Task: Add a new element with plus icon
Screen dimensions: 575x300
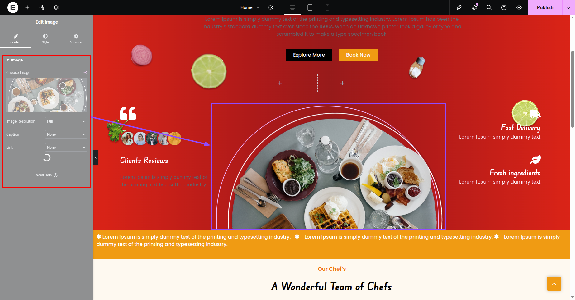Action: click(27, 7)
